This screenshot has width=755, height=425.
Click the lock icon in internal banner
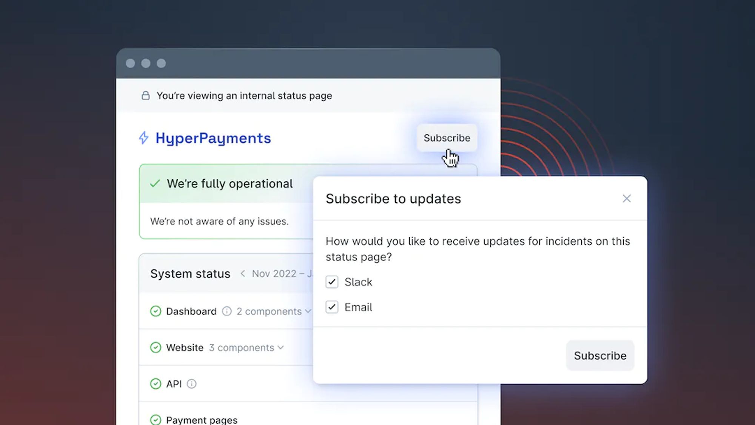coord(145,95)
